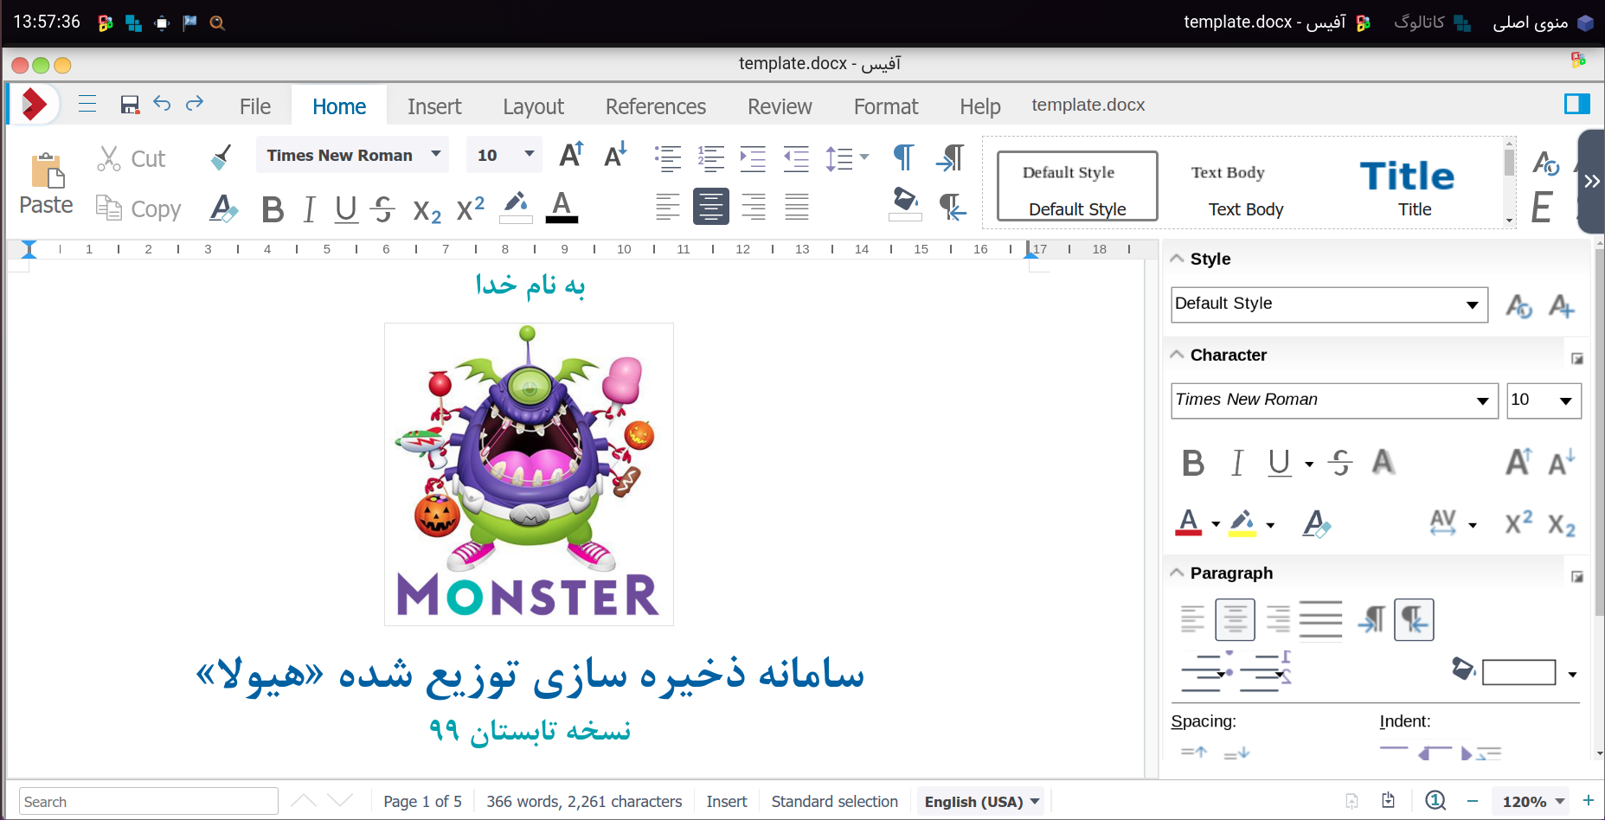
Task: Open the font name combo box in the sidebar
Action: tap(1482, 400)
